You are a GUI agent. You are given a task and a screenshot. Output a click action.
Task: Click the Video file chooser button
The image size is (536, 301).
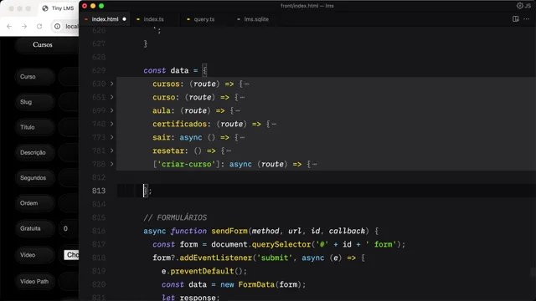tap(71, 255)
